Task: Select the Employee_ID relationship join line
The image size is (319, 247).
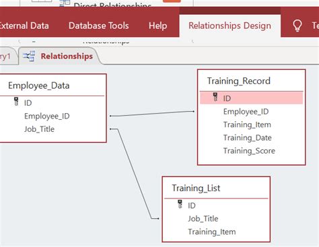Action: tap(152, 114)
